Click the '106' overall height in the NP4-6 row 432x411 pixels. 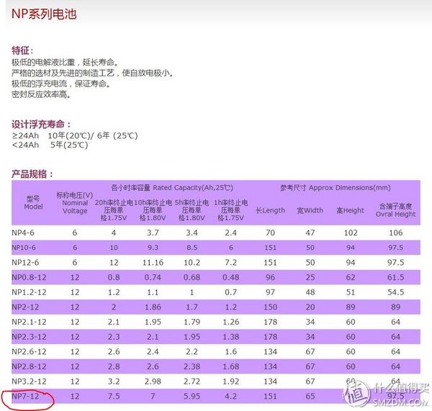pyautogui.click(x=395, y=232)
